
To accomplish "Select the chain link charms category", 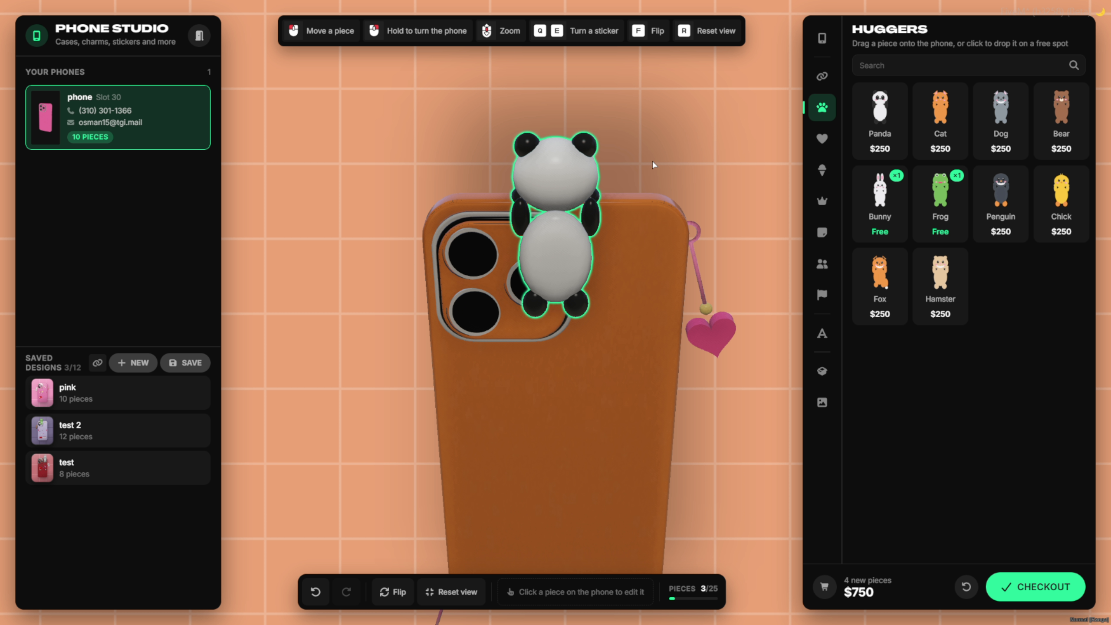I will point(822,76).
